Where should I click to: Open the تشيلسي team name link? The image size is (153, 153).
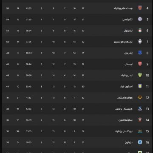[x=127, y=20]
